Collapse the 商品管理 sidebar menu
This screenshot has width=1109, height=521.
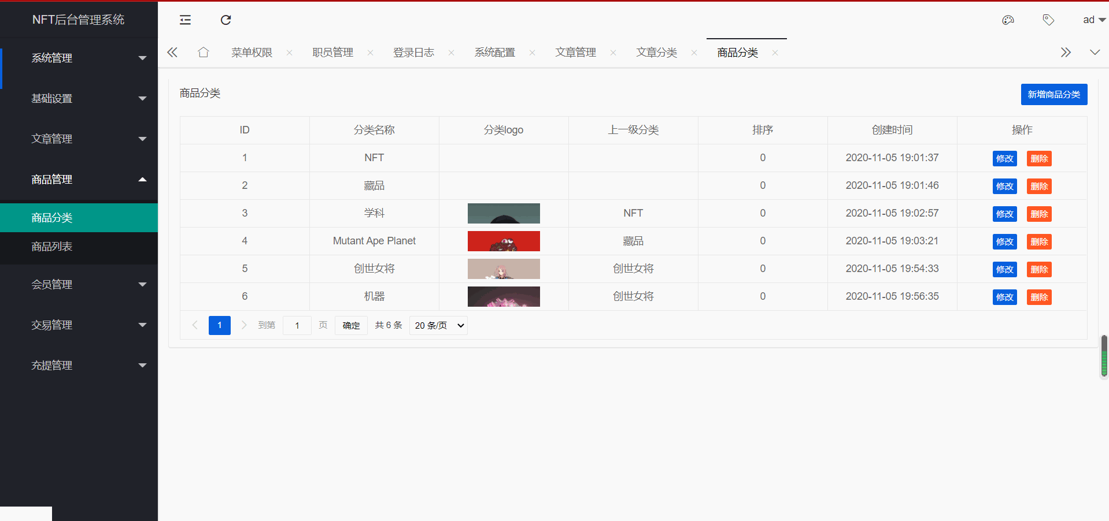click(x=79, y=180)
